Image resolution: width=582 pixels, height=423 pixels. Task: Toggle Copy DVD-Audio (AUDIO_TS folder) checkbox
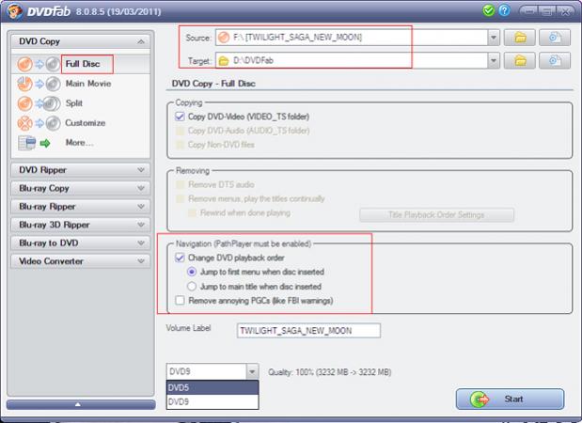click(x=180, y=131)
